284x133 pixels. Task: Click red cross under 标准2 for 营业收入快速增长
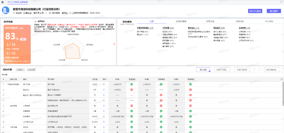click(161, 95)
